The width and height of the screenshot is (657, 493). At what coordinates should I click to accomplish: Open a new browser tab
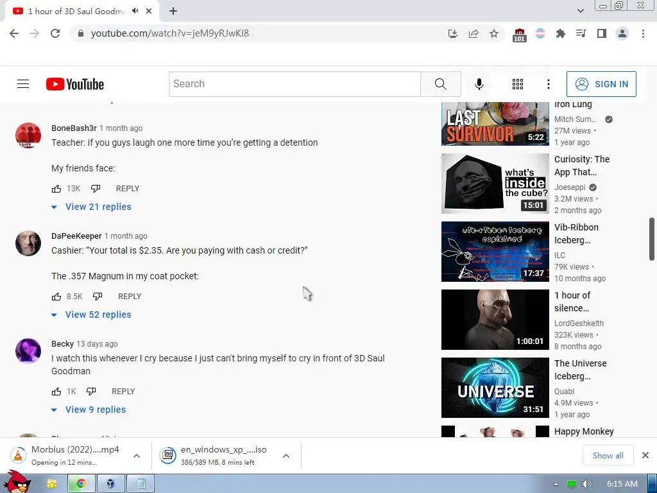coord(173,12)
